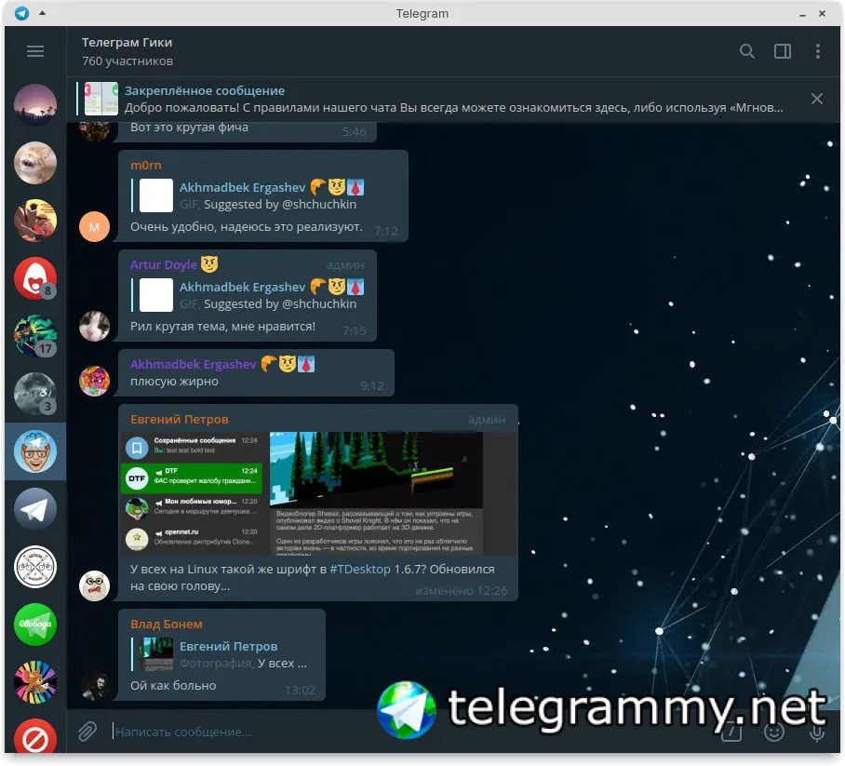Open the red poster avatar chat in sidebar
Viewport: 845px width, 766px height.
tap(35, 221)
